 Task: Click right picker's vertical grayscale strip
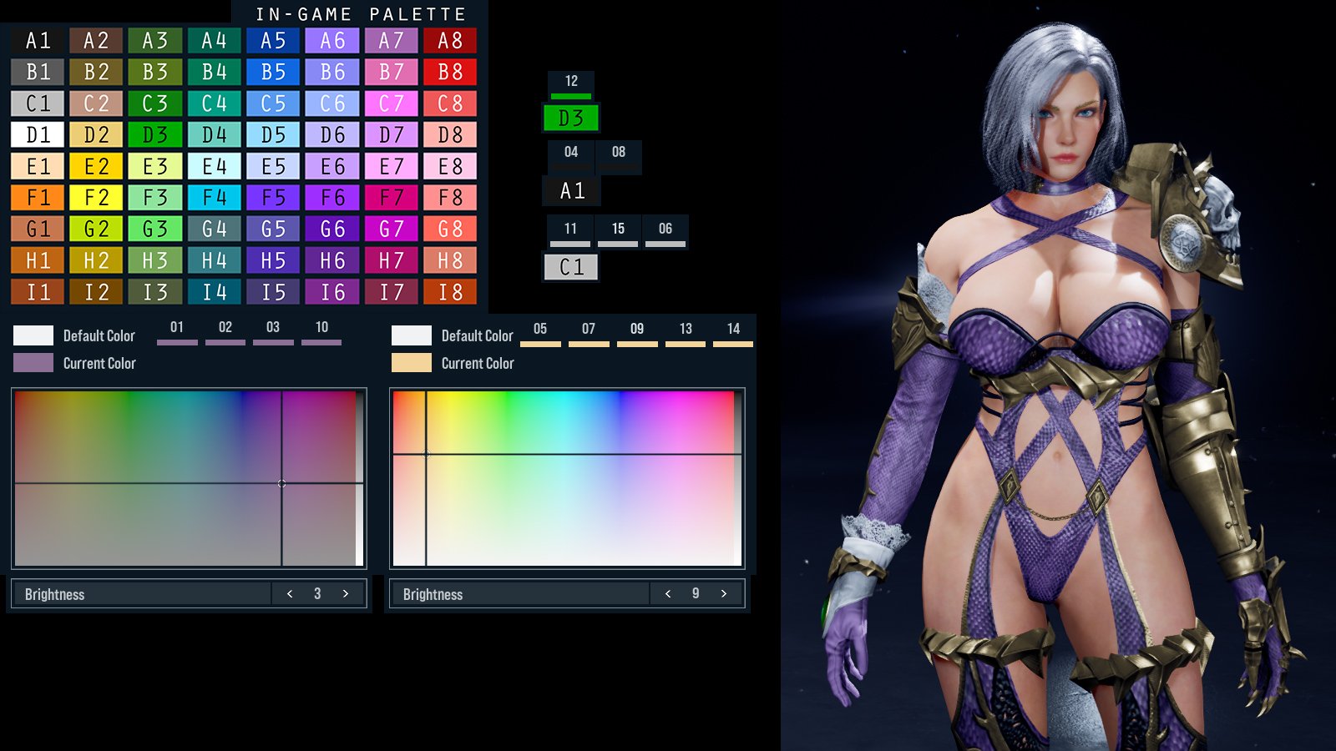tap(737, 478)
